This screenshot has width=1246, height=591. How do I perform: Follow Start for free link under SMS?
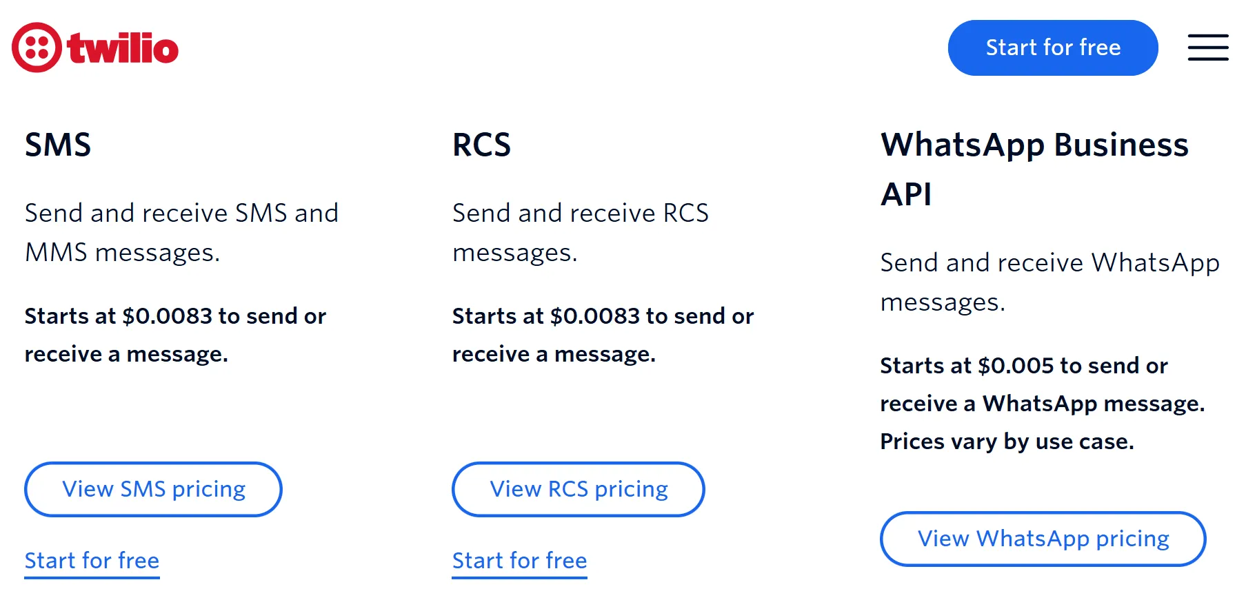[x=92, y=561]
